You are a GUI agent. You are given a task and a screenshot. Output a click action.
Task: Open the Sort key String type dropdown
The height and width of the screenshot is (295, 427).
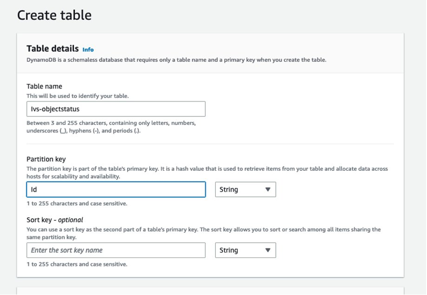pos(245,250)
